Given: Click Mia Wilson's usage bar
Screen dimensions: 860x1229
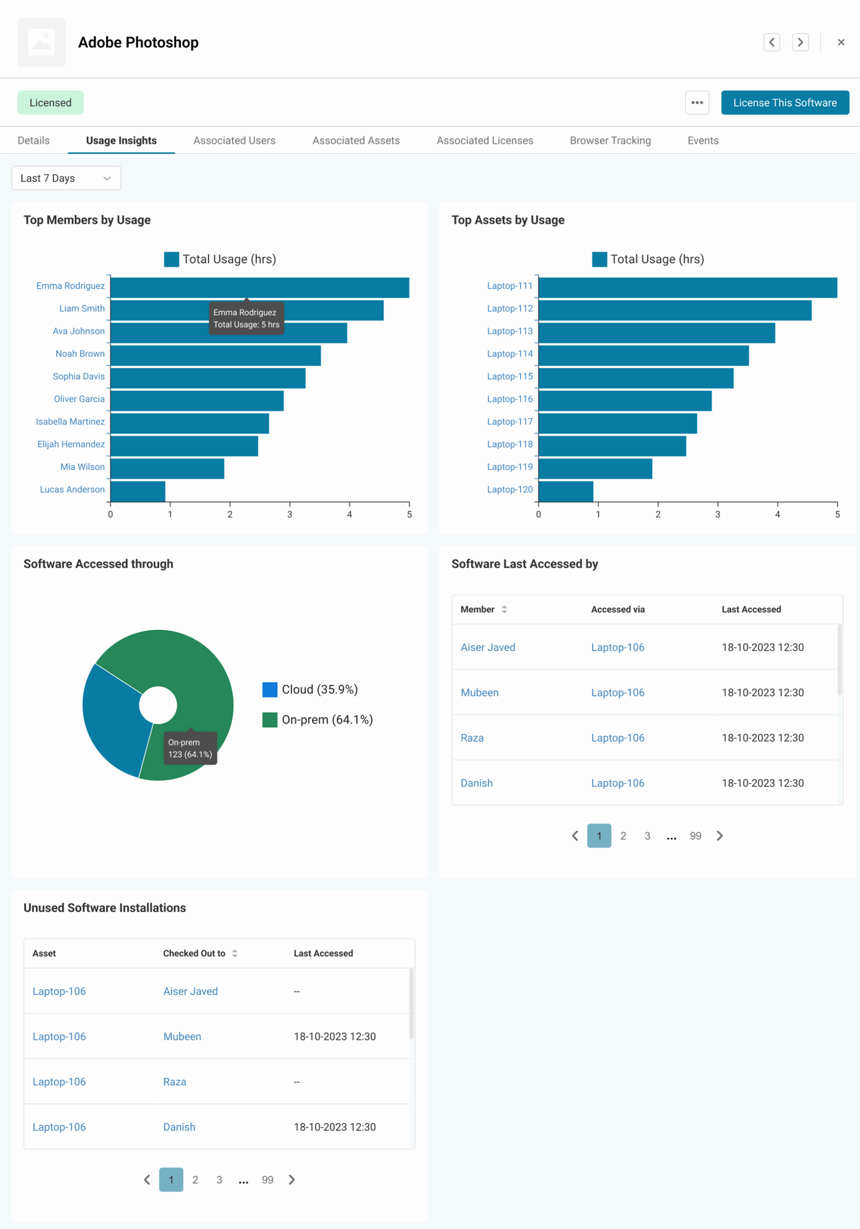Looking at the screenshot, I should tap(167, 469).
